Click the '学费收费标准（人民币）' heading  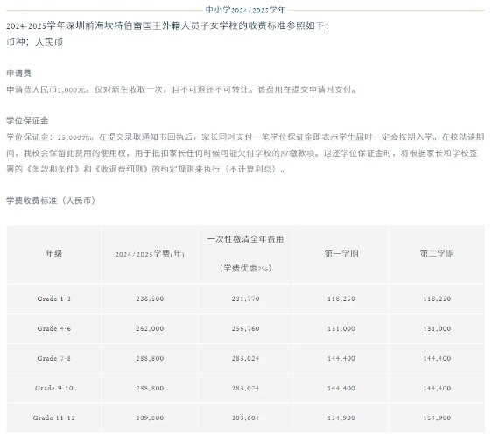tap(51, 200)
